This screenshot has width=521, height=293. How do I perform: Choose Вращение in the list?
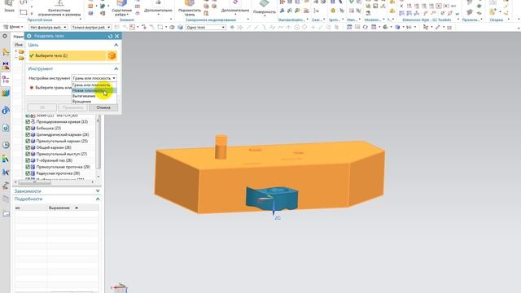(94, 101)
